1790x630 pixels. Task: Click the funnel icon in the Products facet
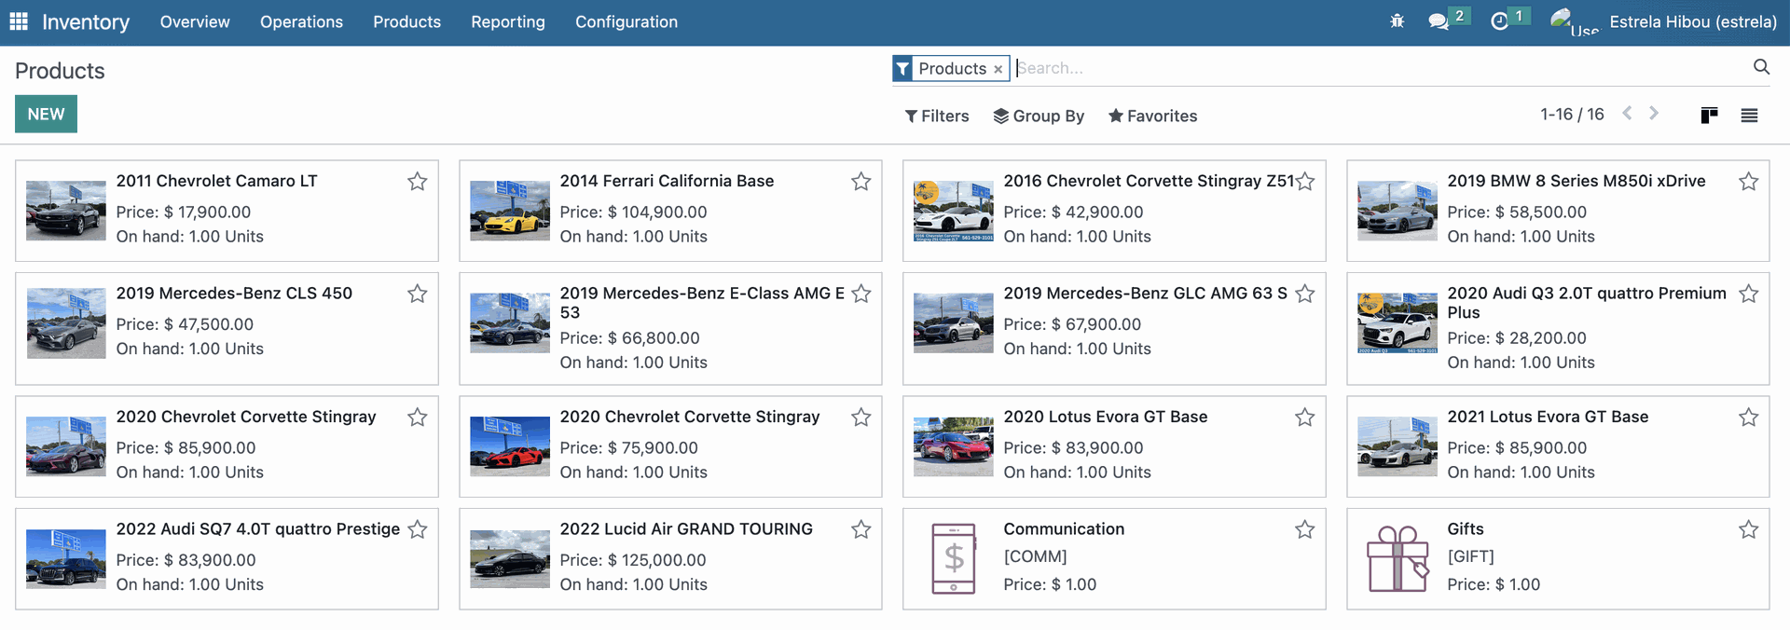(x=902, y=69)
